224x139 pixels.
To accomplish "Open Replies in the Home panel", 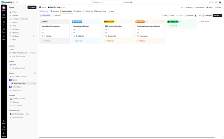I will pyautogui.click(x=23, y=15).
